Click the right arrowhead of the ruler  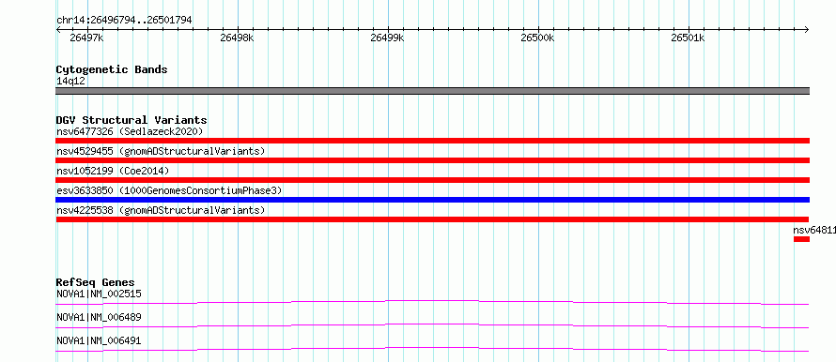807,29
